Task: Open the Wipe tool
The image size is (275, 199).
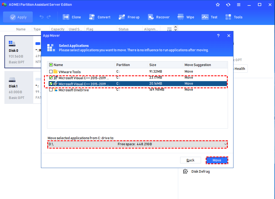Action: pos(186,17)
